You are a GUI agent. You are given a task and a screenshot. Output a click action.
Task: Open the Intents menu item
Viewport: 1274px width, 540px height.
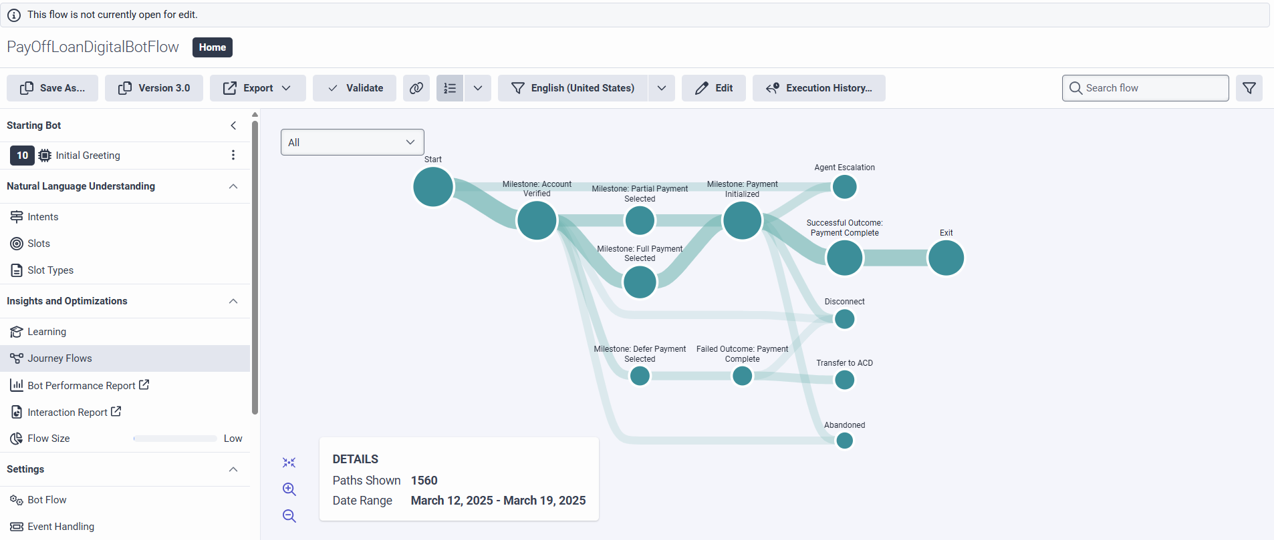point(43,217)
